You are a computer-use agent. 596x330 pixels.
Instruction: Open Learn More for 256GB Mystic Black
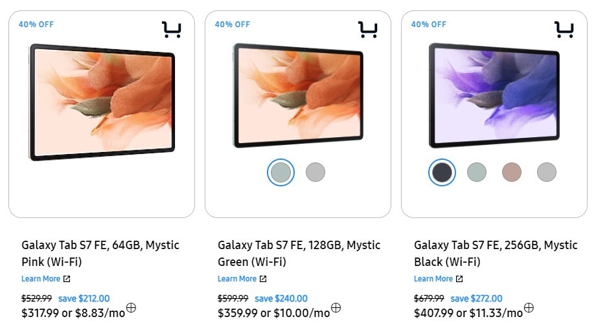click(x=438, y=279)
